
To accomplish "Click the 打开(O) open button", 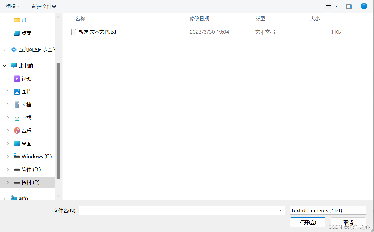I will (308, 222).
